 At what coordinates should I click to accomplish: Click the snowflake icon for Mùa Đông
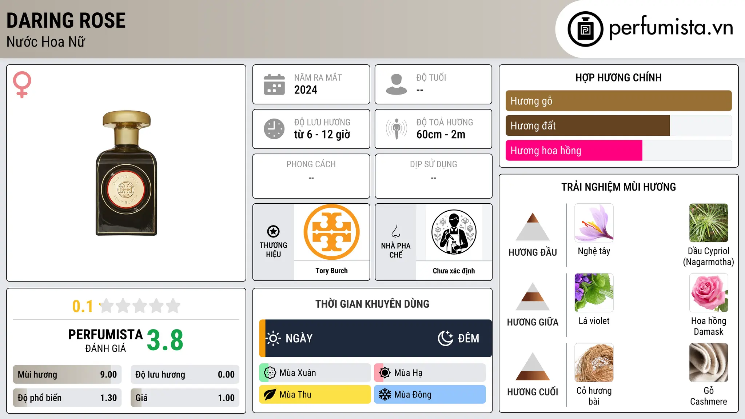(385, 395)
